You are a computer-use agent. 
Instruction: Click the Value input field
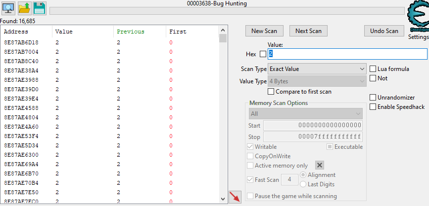(347, 54)
